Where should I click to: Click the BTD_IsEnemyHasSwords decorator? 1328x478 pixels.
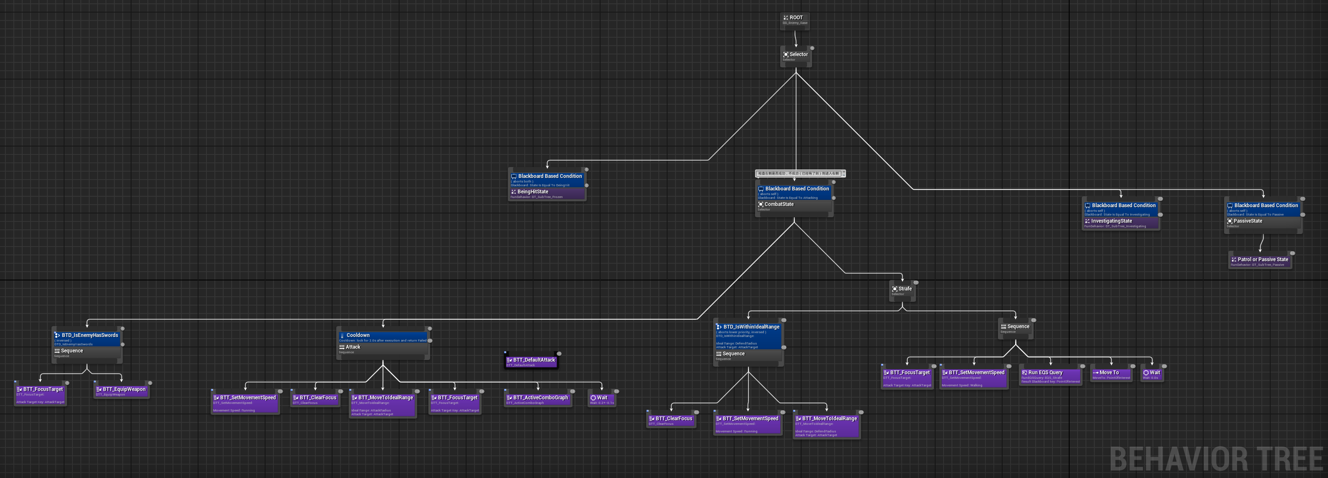(x=87, y=339)
